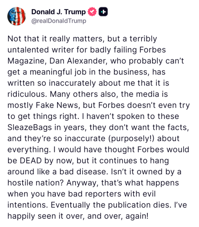
Task: Open the @realDonaldTrump handle link
Action: [59, 21]
